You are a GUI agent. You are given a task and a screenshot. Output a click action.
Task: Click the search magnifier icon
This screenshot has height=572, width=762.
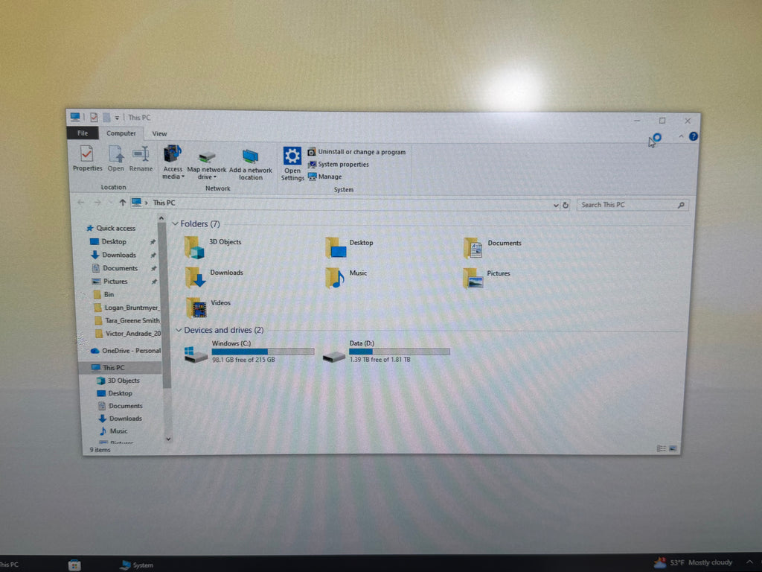682,206
